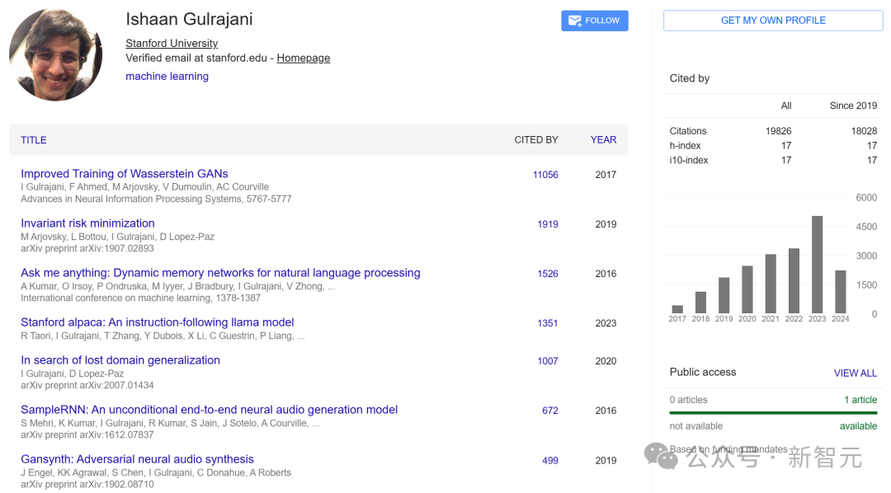Sort publications by Title column header
Viewport: 891px width, 493px height.
[x=34, y=140]
